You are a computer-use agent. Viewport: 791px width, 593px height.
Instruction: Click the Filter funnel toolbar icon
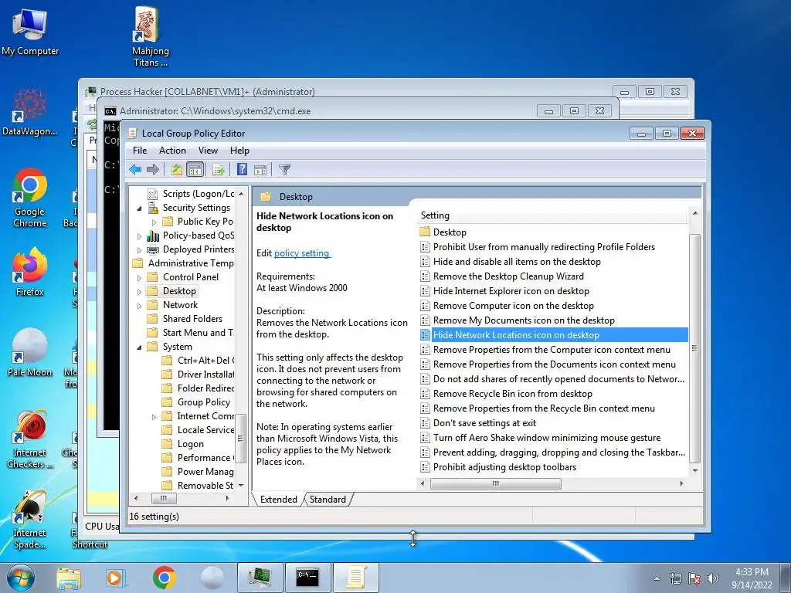tap(284, 169)
